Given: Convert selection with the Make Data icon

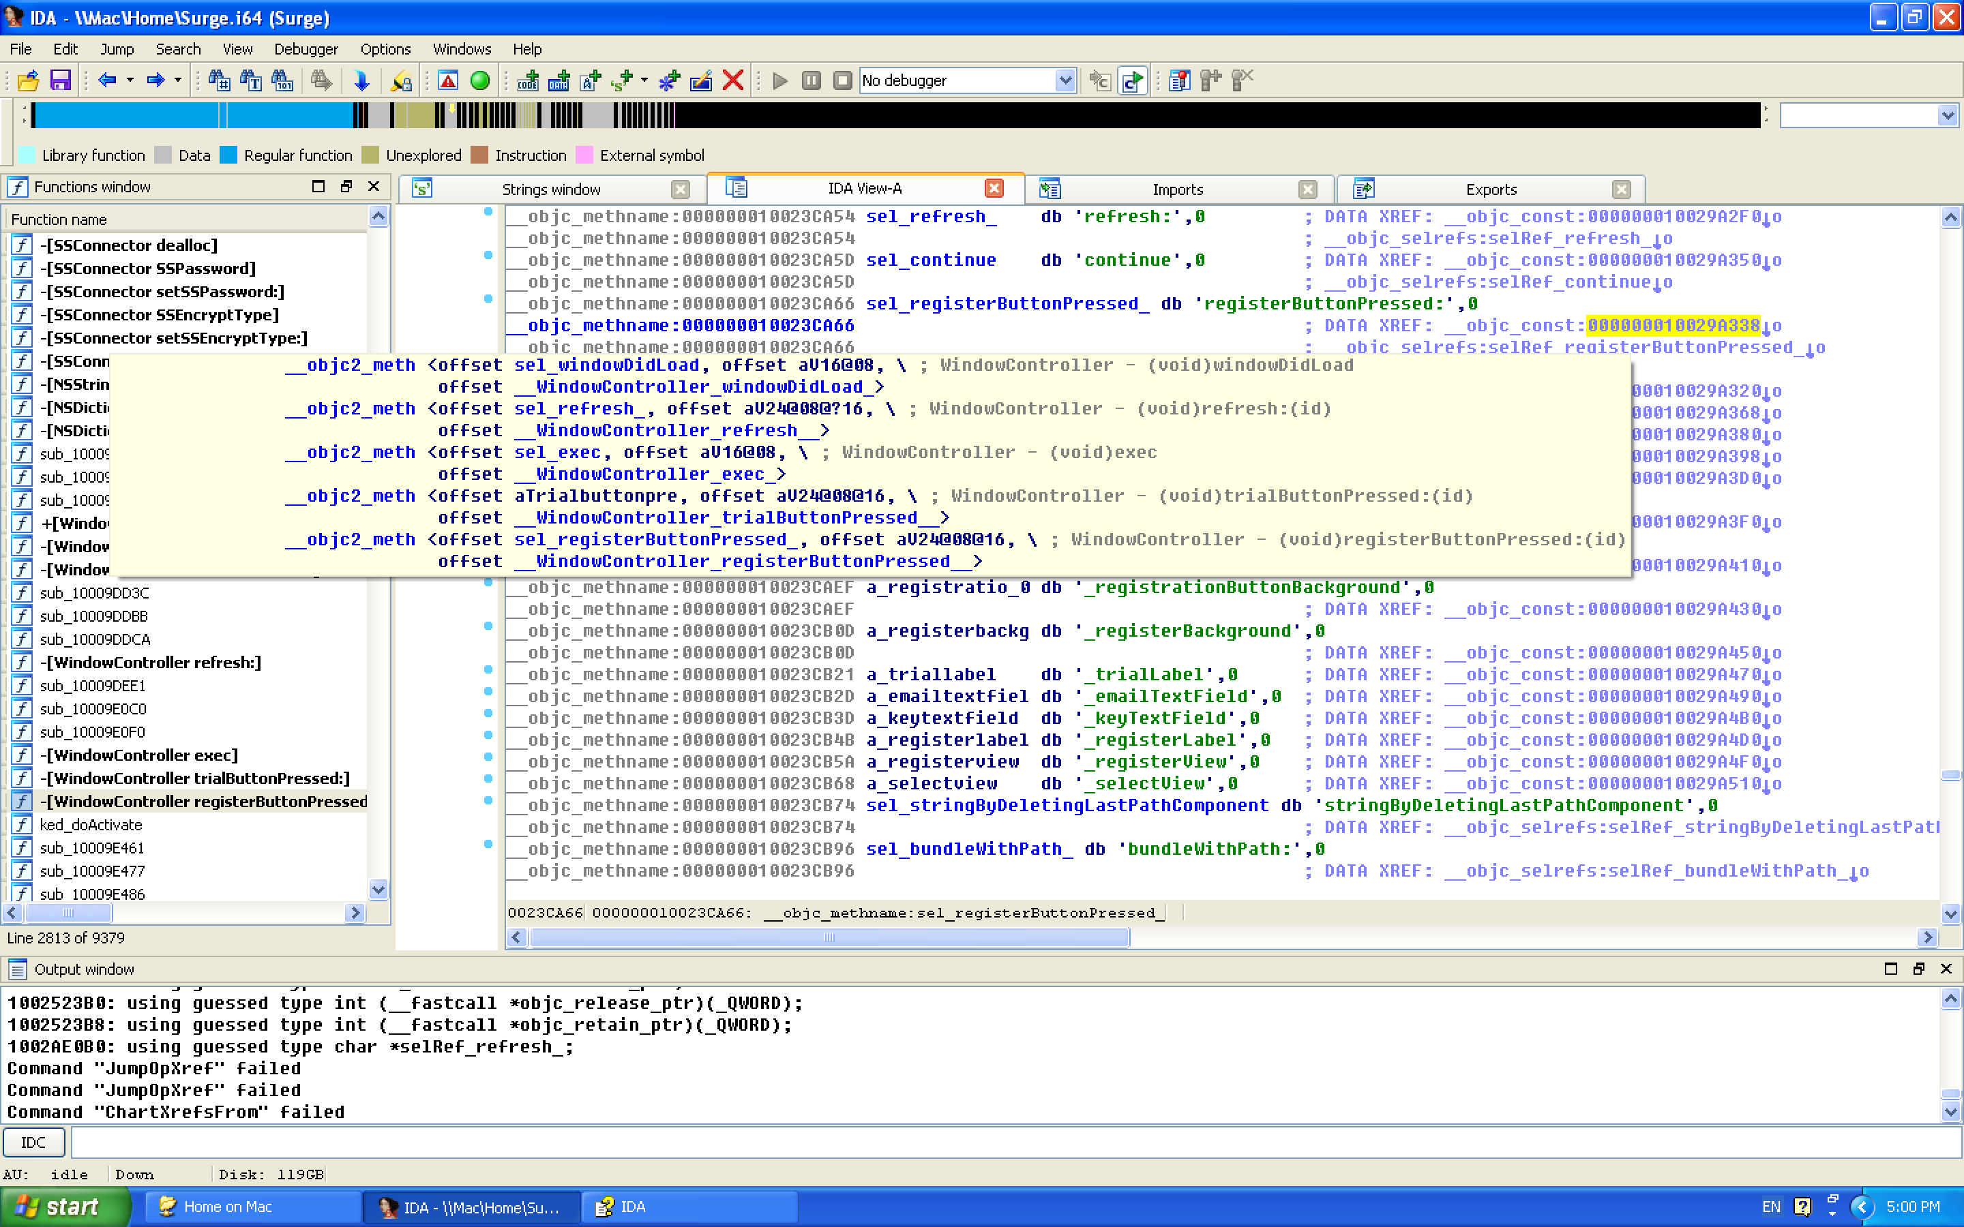Looking at the screenshot, I should (x=559, y=80).
